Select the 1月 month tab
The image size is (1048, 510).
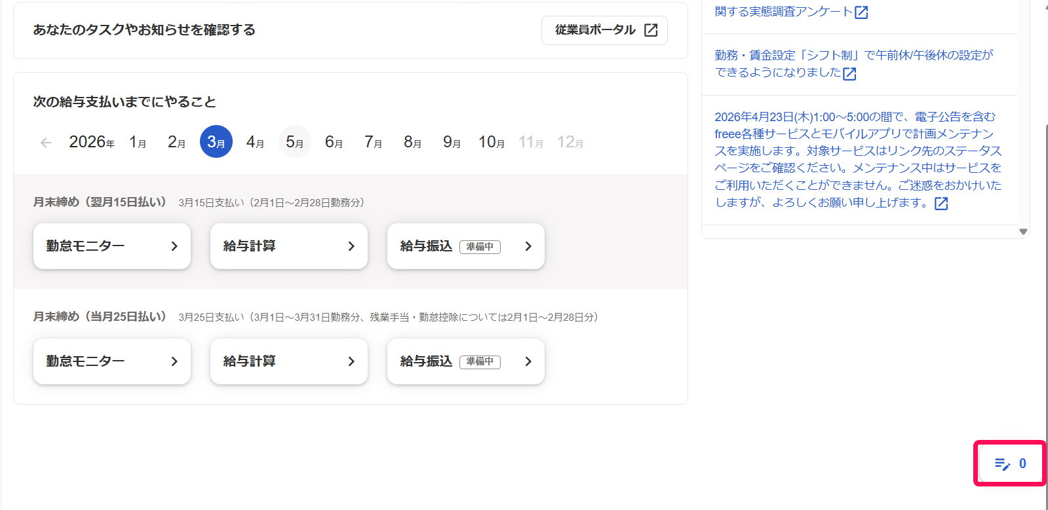click(x=138, y=142)
